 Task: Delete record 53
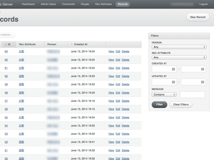point(125,134)
